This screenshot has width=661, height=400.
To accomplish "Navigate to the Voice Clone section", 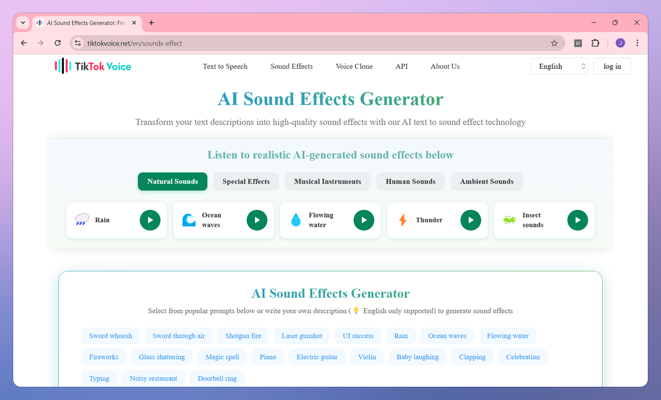I will click(354, 66).
